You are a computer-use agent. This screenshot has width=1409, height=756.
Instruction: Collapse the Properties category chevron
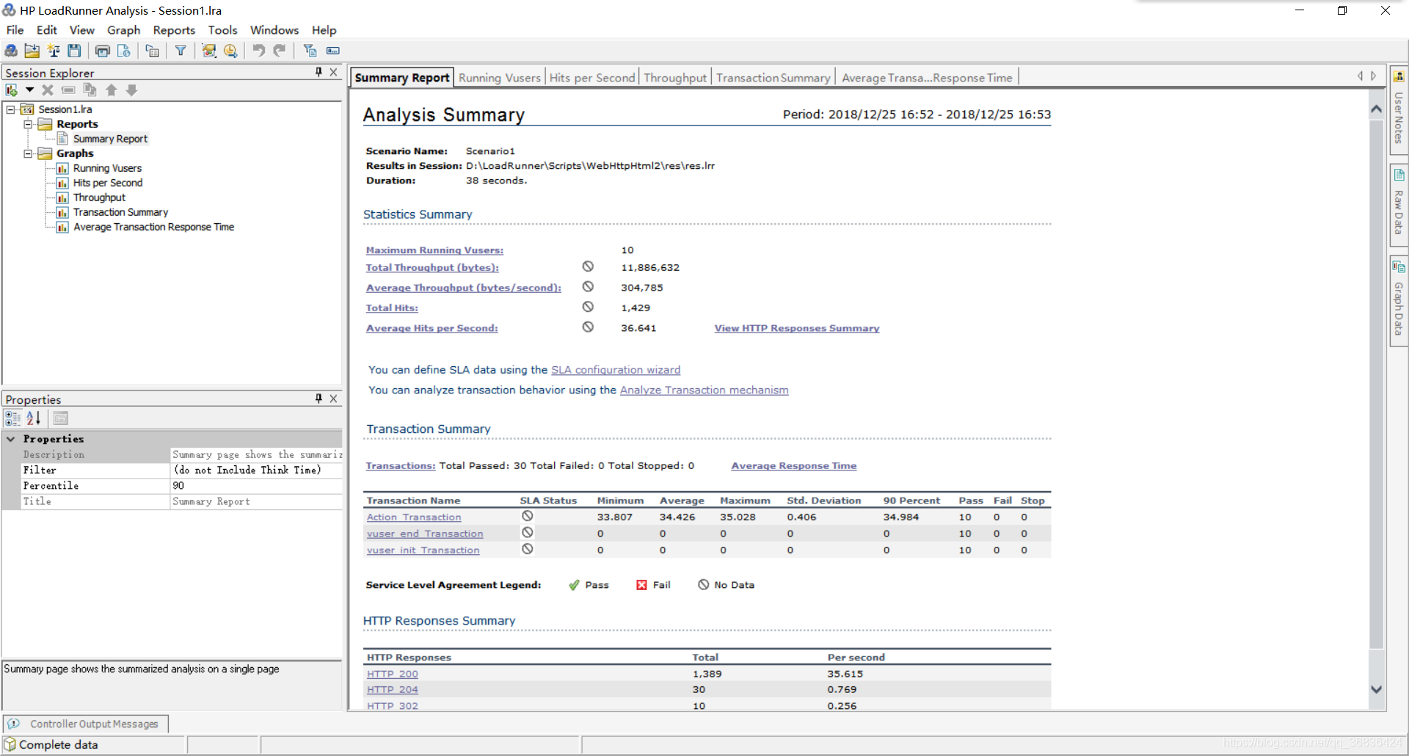point(11,439)
